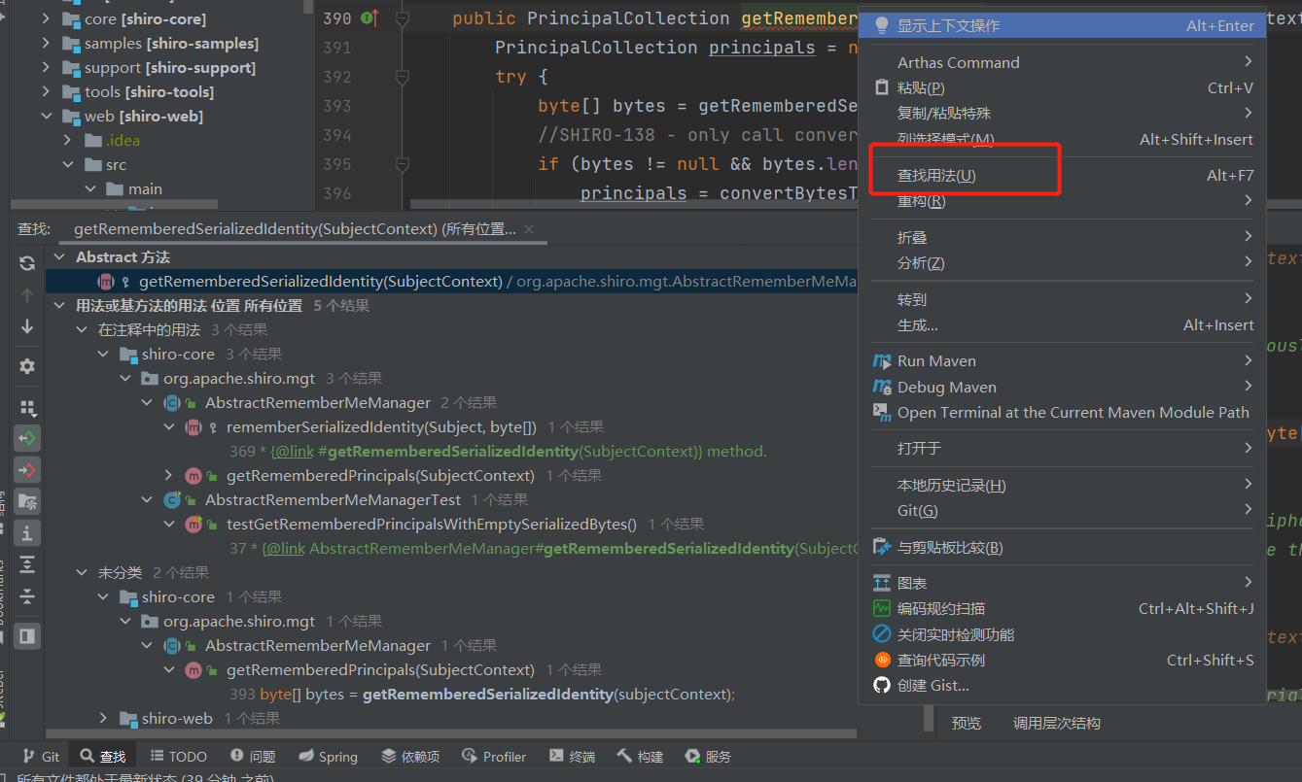The width and height of the screenshot is (1302, 782).
Task: Collapse the 未分类 results group
Action: [83, 573]
